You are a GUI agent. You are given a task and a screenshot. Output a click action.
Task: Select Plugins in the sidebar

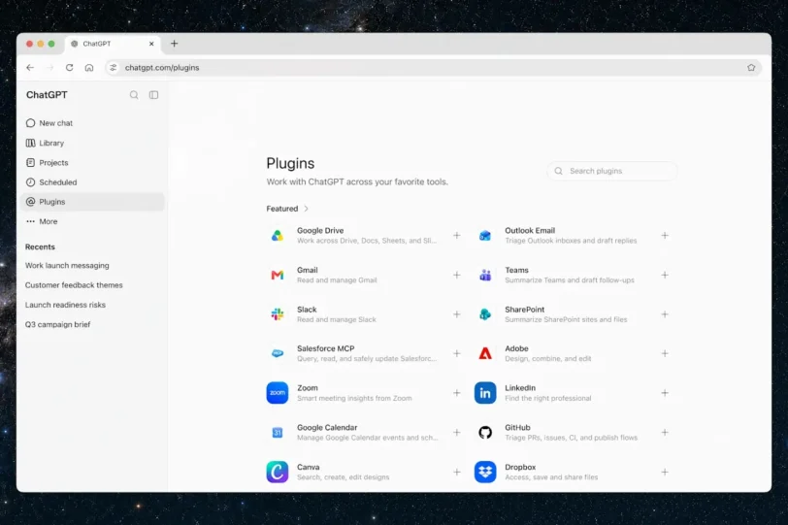click(93, 202)
